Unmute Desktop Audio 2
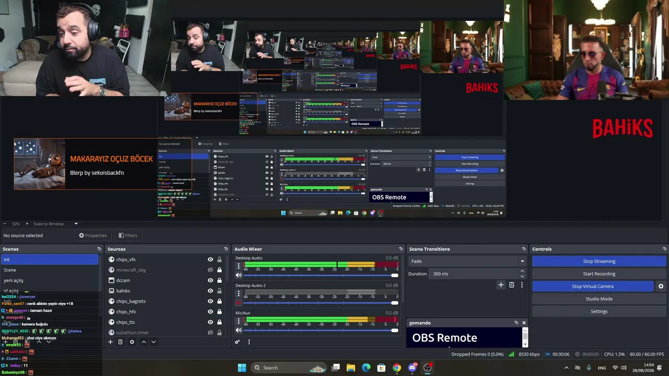This screenshot has height=376, width=669. [x=239, y=302]
